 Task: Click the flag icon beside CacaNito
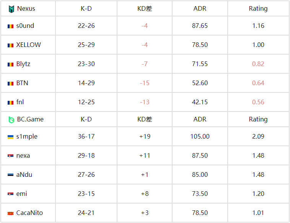point(11,213)
